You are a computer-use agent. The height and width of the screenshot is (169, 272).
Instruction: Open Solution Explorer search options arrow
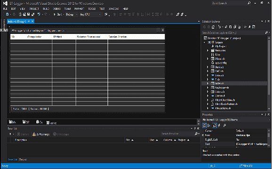point(269,32)
